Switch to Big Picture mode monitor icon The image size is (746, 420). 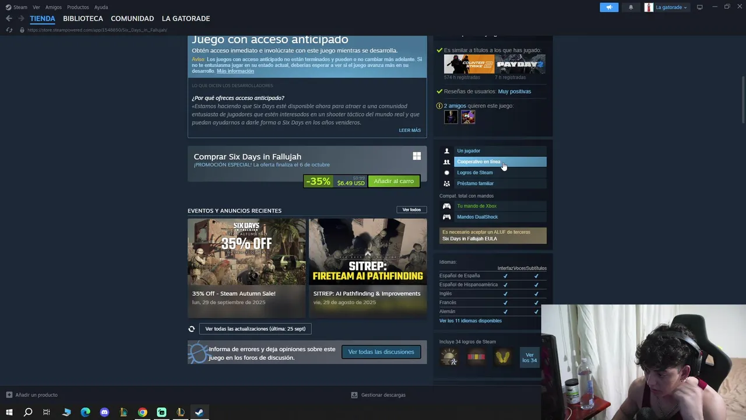[700, 7]
